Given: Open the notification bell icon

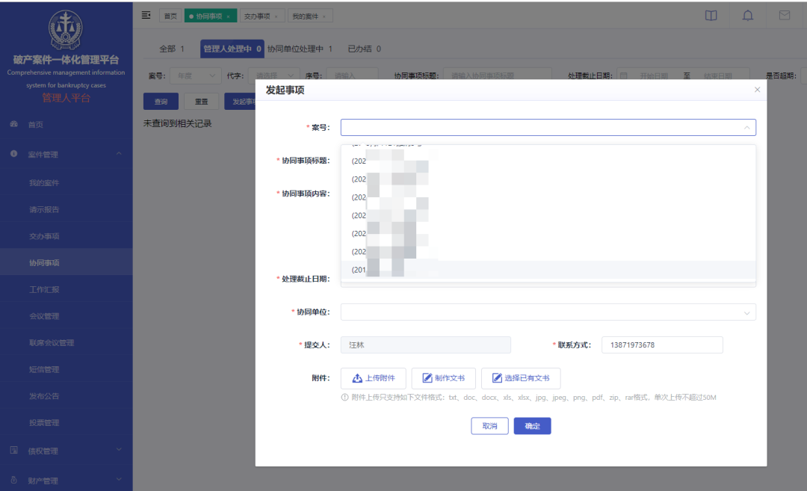Looking at the screenshot, I should pos(747,16).
